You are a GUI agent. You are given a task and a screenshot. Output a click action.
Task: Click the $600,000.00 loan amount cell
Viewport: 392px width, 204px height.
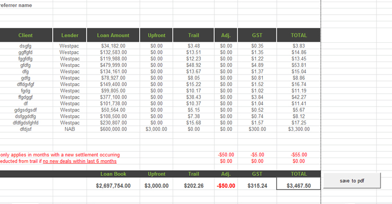(113, 129)
